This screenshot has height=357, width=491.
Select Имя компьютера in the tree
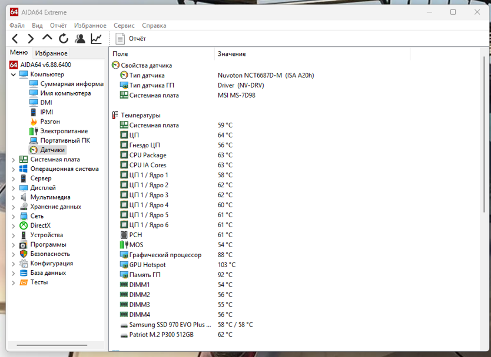[65, 93]
